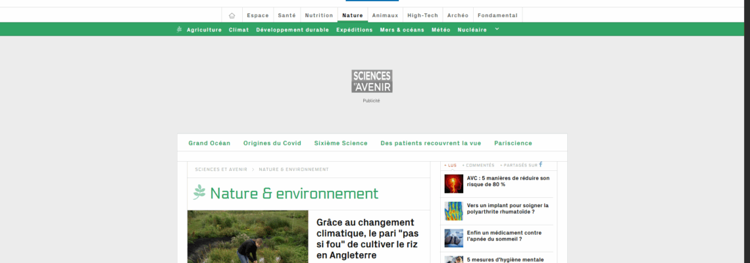The image size is (750, 263).
Task: Expand more subcategories chevron after Nucléaire
Action: click(x=497, y=29)
